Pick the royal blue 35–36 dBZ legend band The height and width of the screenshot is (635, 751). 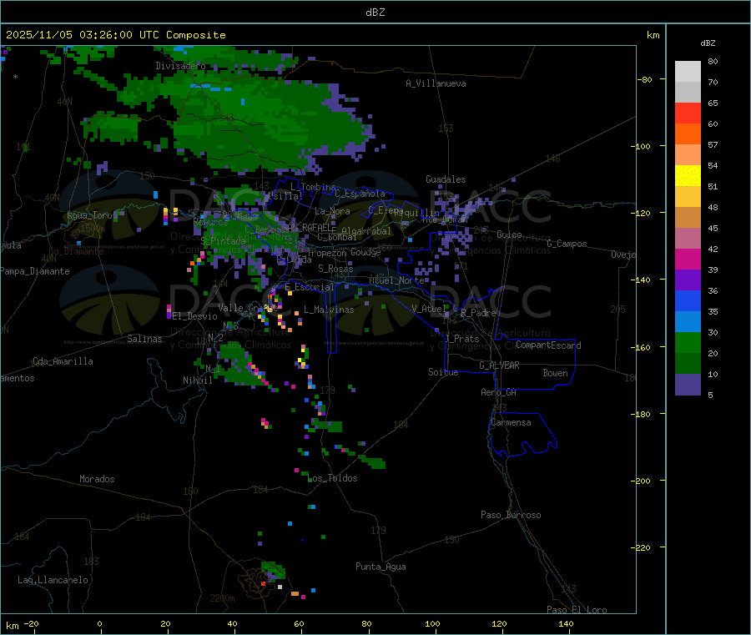[x=688, y=300]
